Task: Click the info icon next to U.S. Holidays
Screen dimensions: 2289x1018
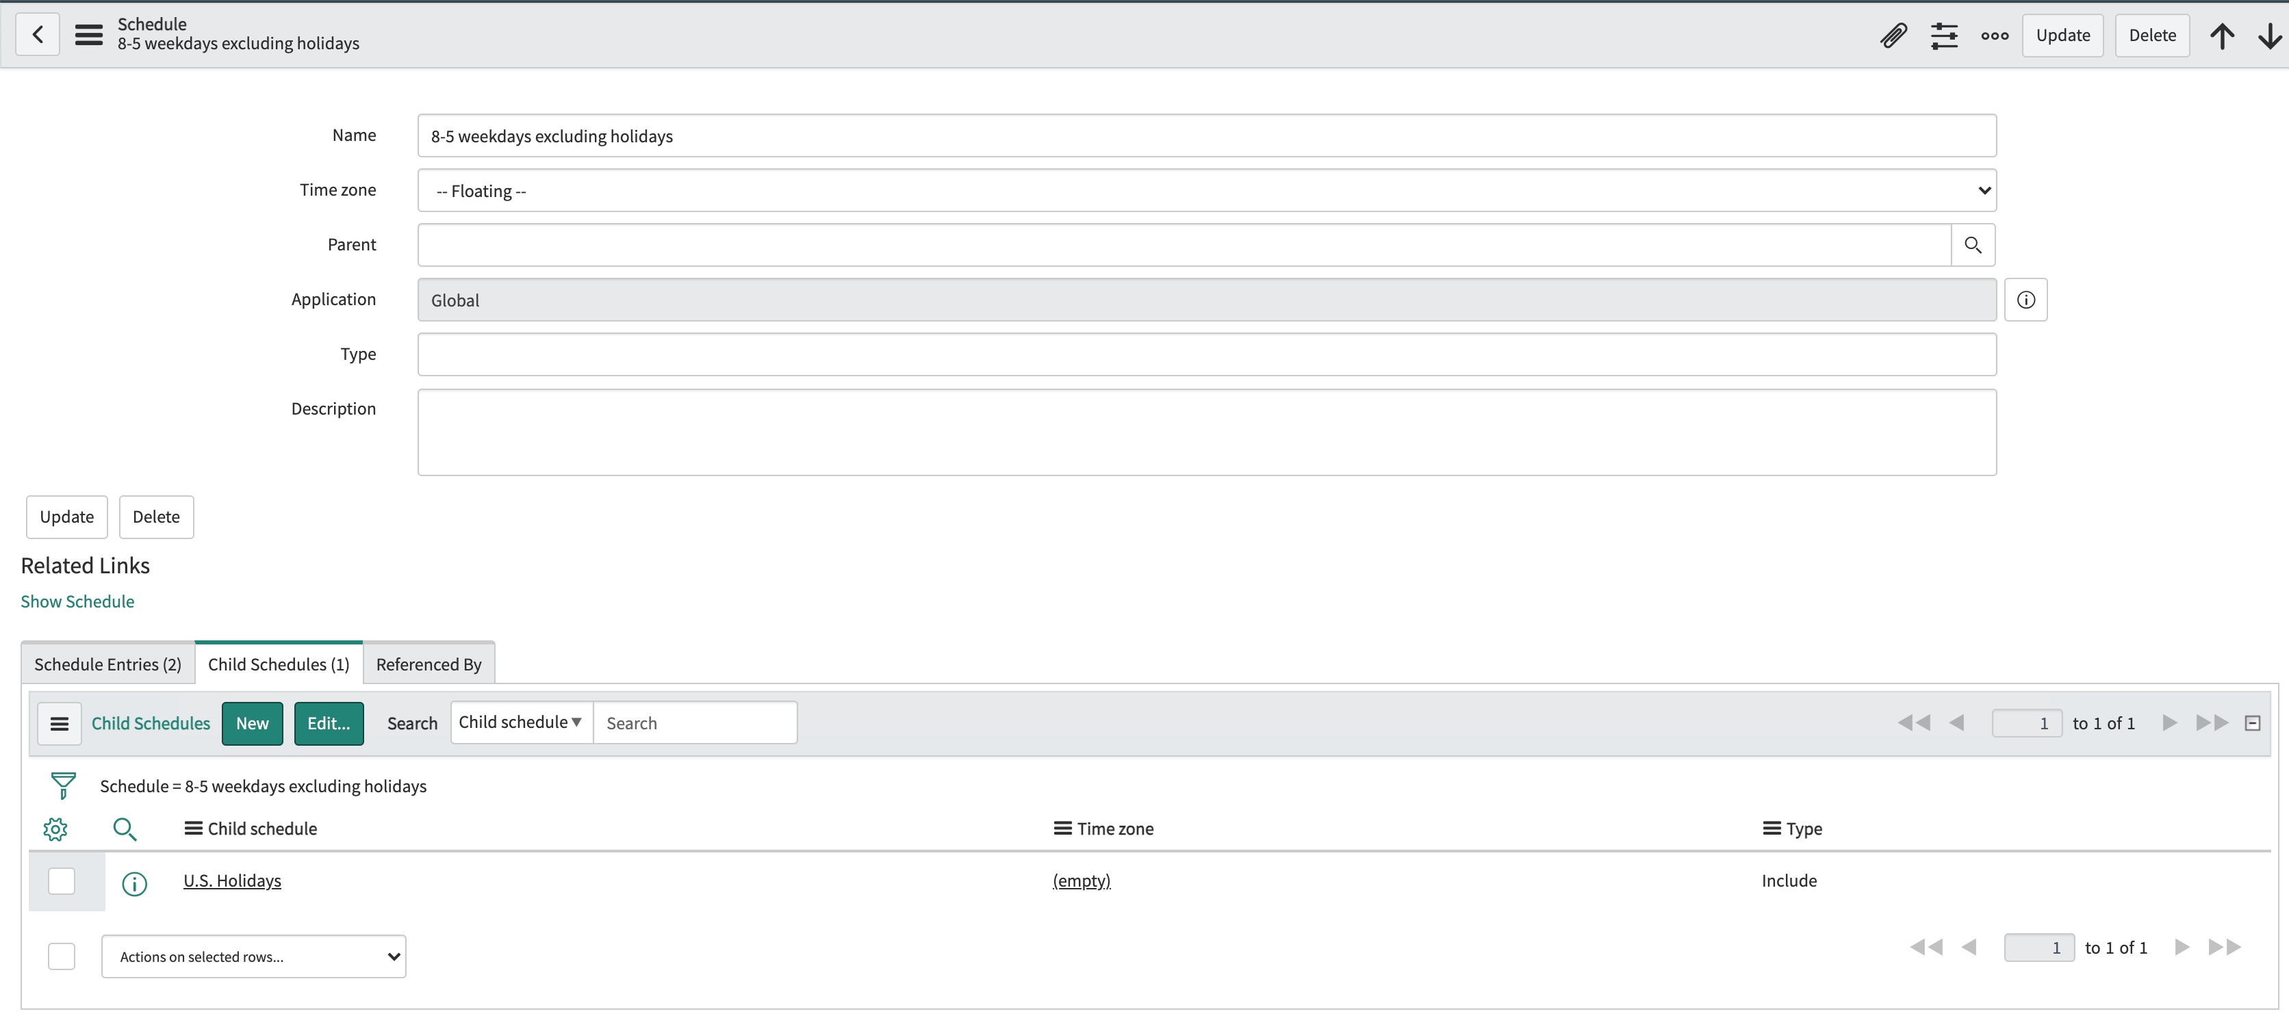Action: click(x=134, y=884)
